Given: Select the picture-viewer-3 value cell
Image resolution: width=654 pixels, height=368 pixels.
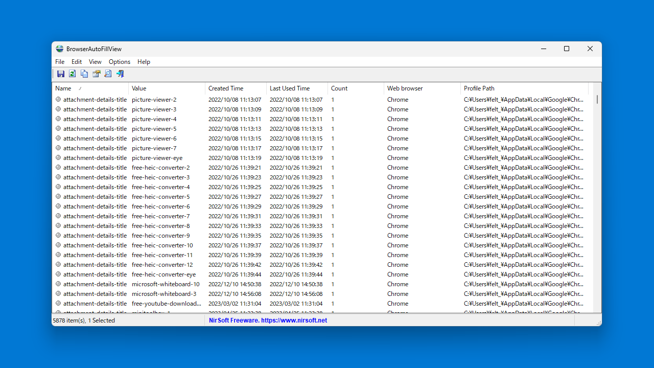Looking at the screenshot, I should tap(154, 109).
